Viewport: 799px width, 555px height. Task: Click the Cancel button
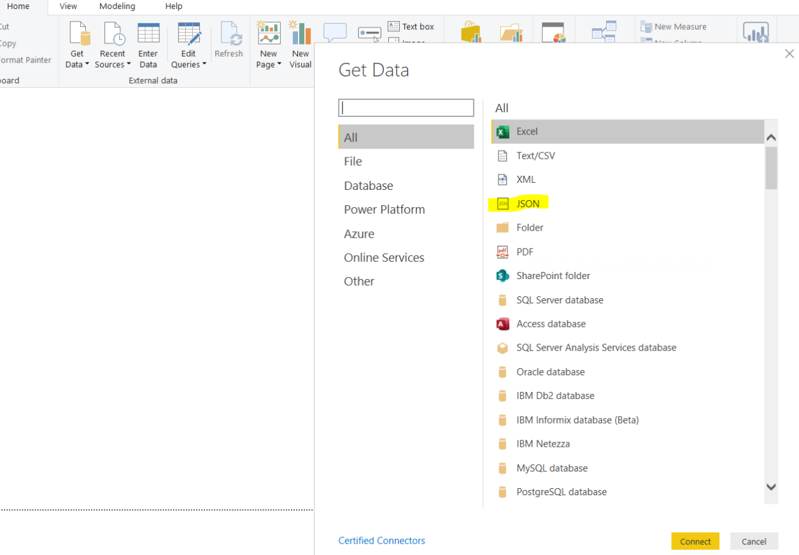[x=754, y=541]
